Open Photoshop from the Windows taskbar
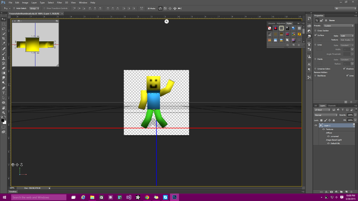Image resolution: width=358 pixels, height=201 pixels. 175,197
